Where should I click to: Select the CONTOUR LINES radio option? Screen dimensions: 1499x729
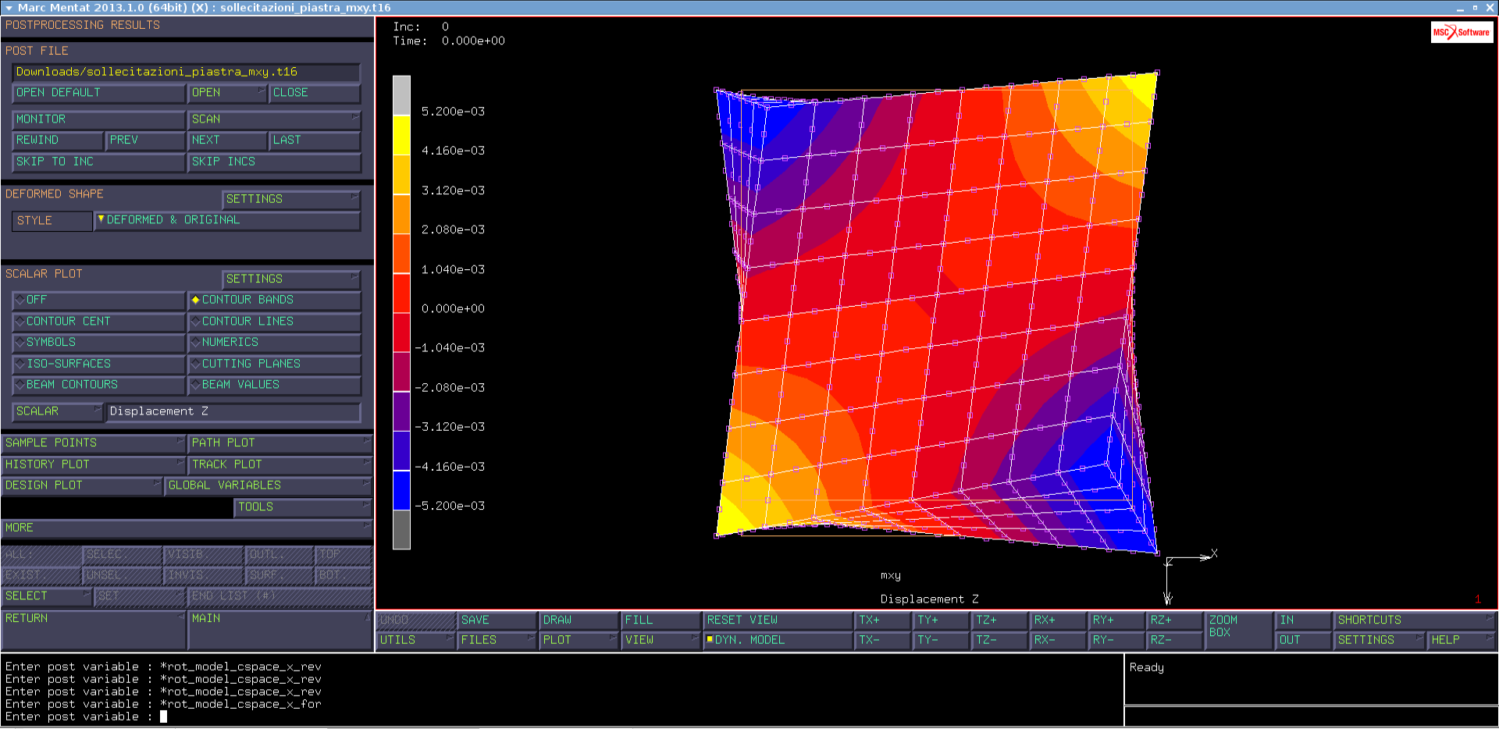tap(274, 321)
